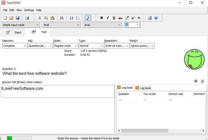Click the score text 1 of 1 correct (100%)
The width and height of the screenshot is (208, 140).
[93, 51]
